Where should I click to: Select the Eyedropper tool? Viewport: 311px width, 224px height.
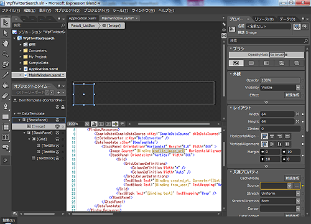(x=6, y=75)
